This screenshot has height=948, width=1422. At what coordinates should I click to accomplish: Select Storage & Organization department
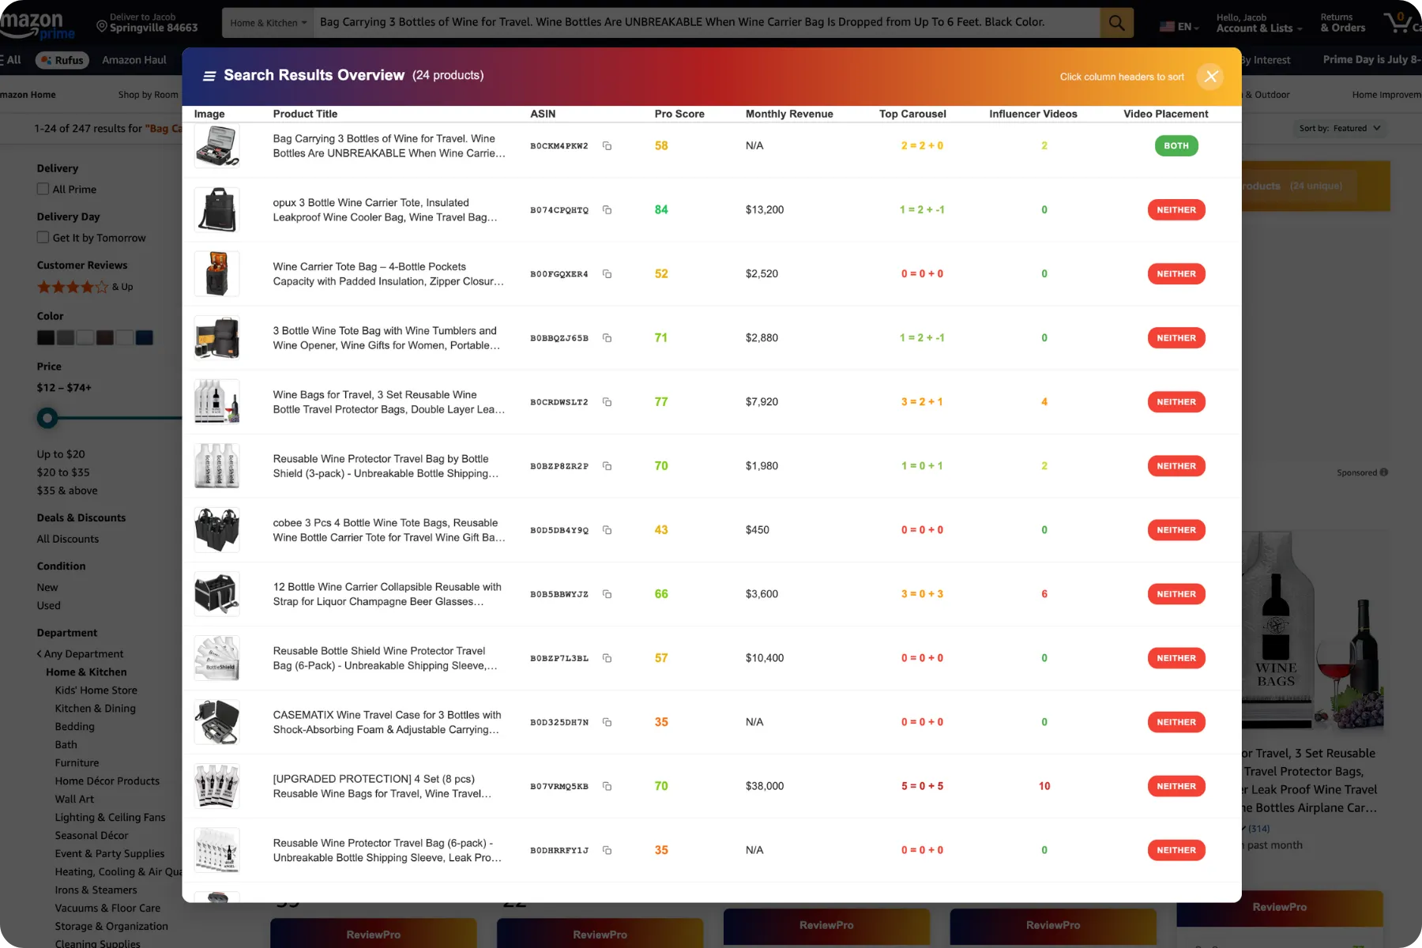(x=111, y=927)
